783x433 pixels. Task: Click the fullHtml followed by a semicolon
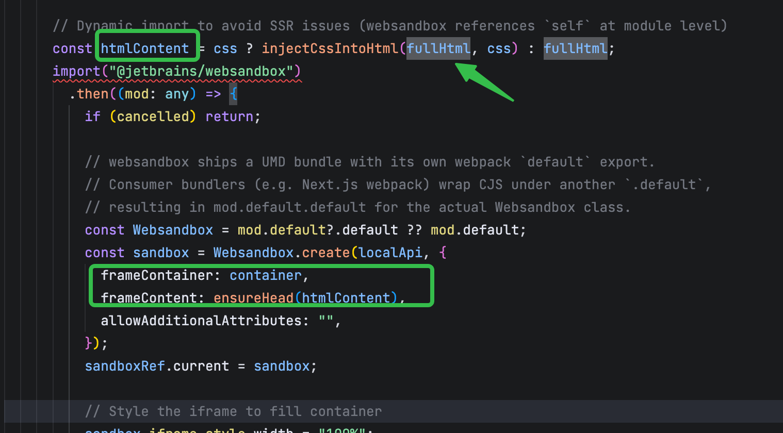click(576, 48)
